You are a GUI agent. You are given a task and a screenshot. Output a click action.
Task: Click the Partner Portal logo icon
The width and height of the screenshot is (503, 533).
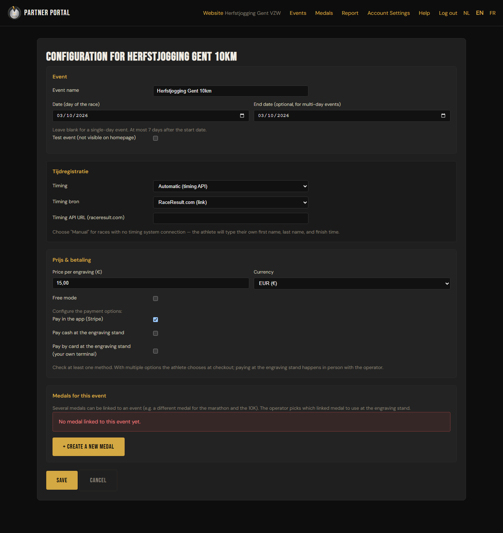click(14, 13)
